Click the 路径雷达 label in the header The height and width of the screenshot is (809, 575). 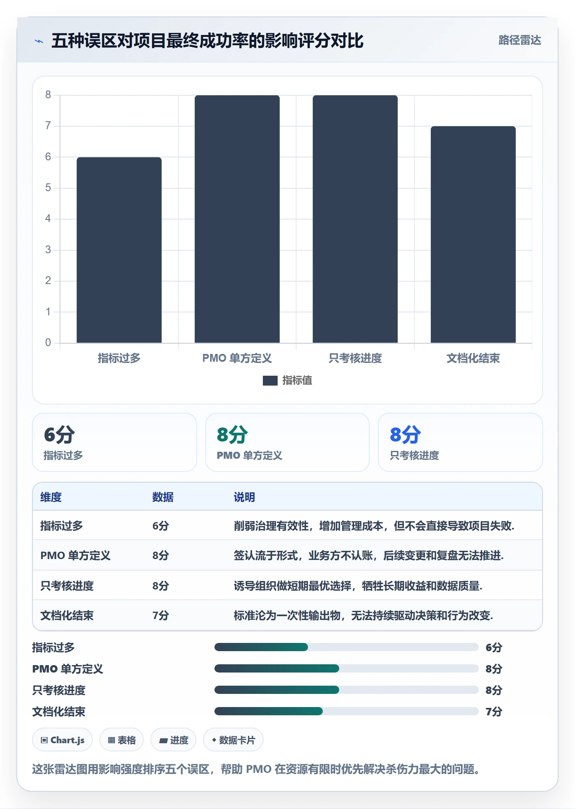click(520, 40)
